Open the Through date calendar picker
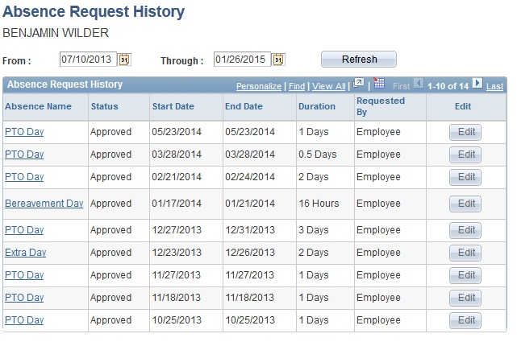The width and height of the screenshot is (517, 342). [278, 60]
